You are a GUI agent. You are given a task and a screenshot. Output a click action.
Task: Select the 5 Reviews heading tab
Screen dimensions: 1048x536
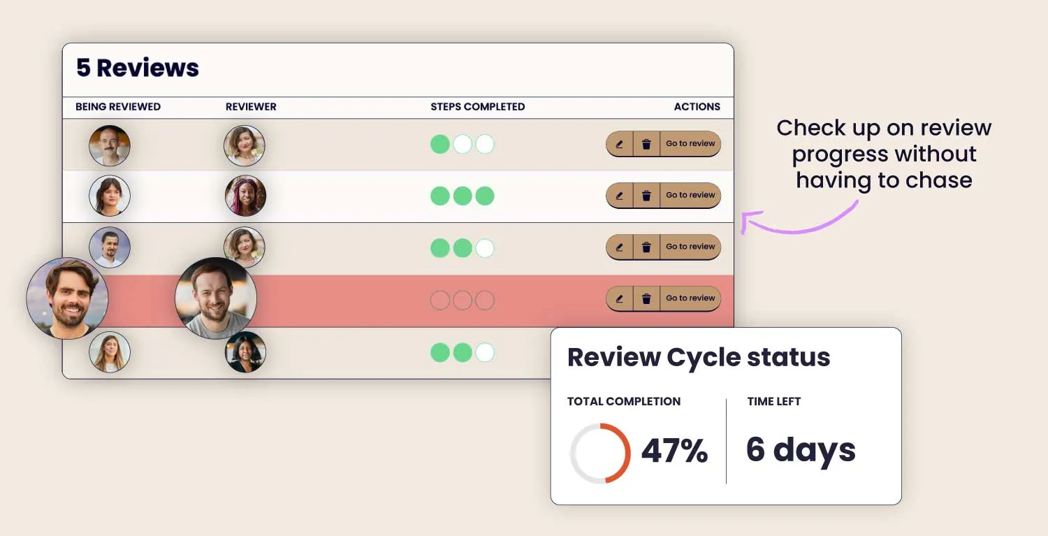pos(137,68)
